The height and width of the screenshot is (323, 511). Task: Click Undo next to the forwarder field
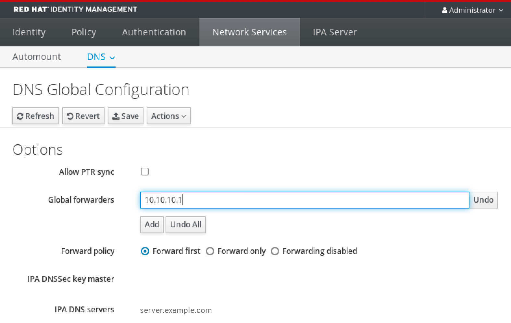(x=483, y=200)
